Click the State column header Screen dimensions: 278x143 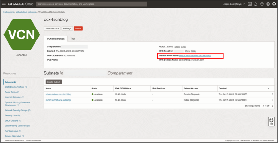[94, 88]
